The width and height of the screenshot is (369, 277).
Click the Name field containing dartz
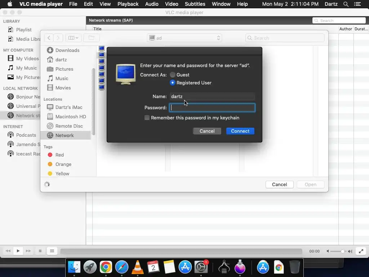212,96
